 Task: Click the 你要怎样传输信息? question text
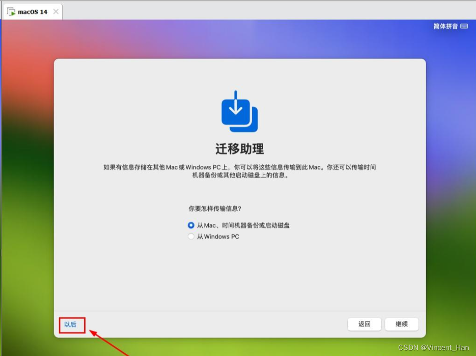point(215,209)
